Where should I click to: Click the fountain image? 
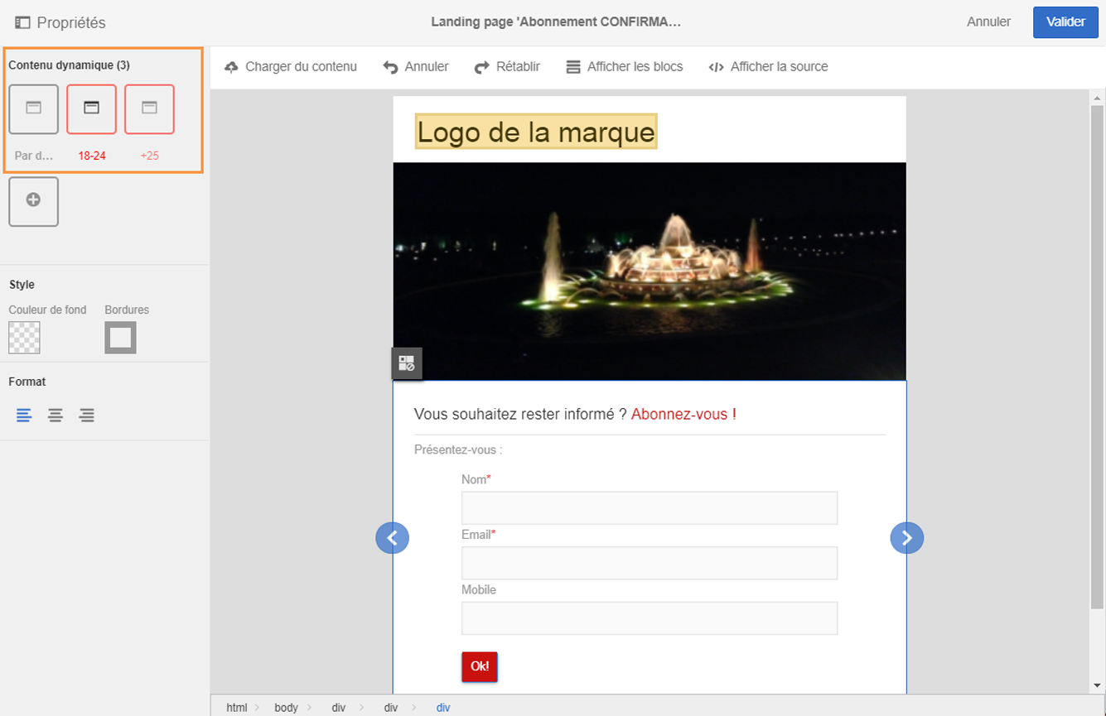click(x=650, y=272)
